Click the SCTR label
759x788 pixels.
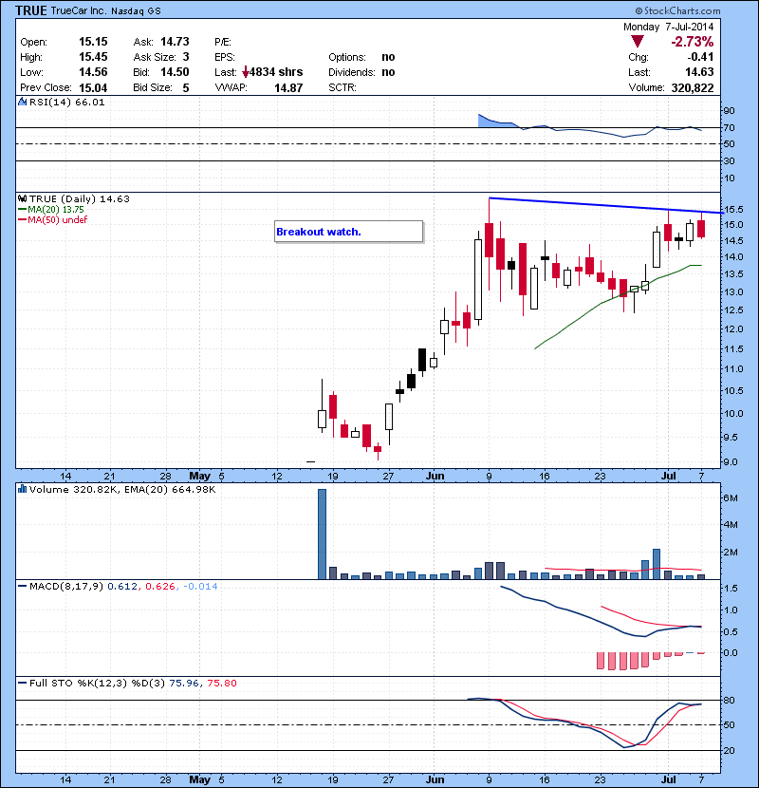342,87
